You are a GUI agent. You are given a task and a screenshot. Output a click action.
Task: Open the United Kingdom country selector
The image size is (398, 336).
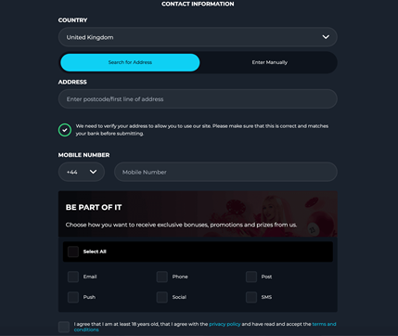click(198, 37)
